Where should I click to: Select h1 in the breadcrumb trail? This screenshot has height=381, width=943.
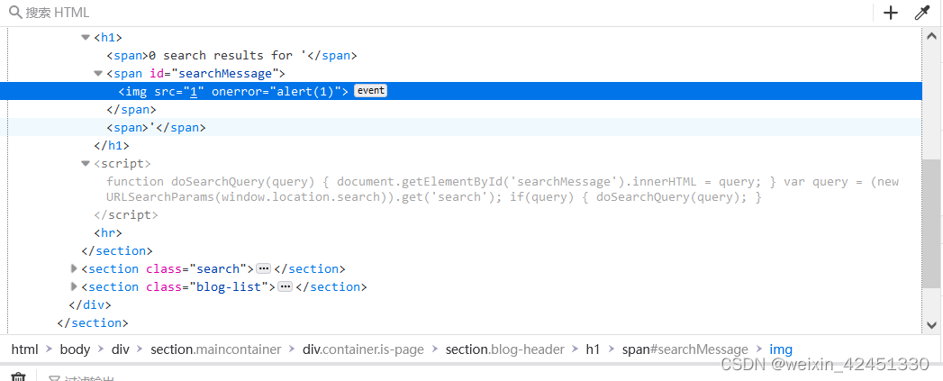point(593,349)
